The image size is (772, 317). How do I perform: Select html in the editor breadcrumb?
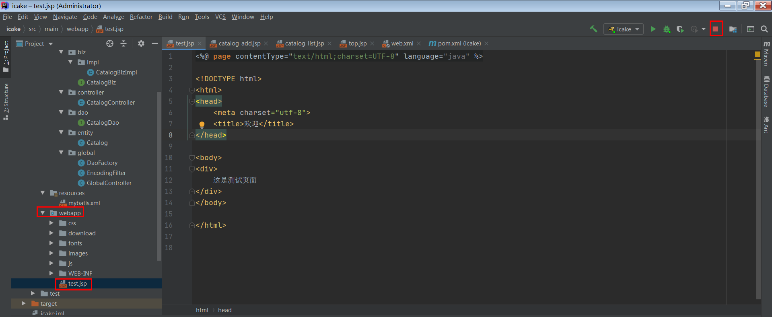point(202,310)
